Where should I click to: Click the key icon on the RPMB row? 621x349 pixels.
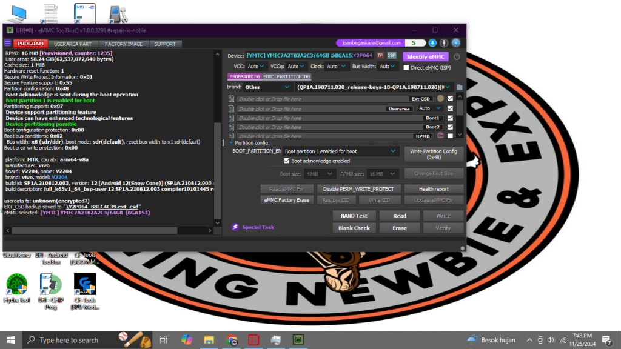[440, 136]
